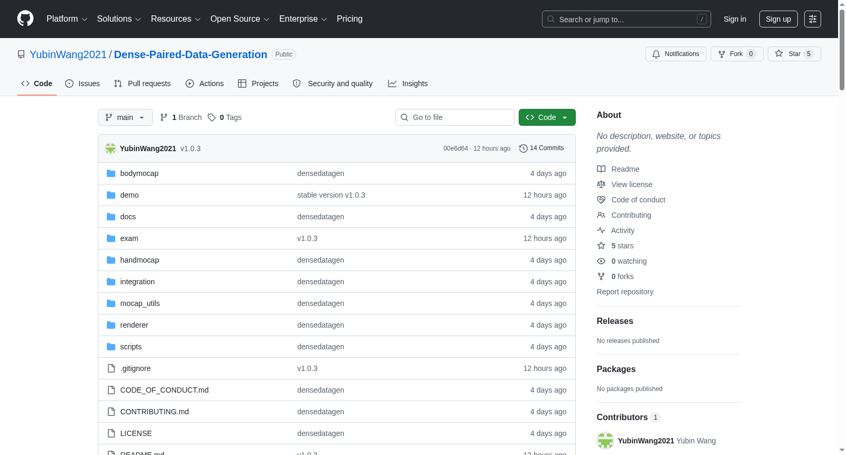Expand the Platform menu
846x455 pixels.
67,19
